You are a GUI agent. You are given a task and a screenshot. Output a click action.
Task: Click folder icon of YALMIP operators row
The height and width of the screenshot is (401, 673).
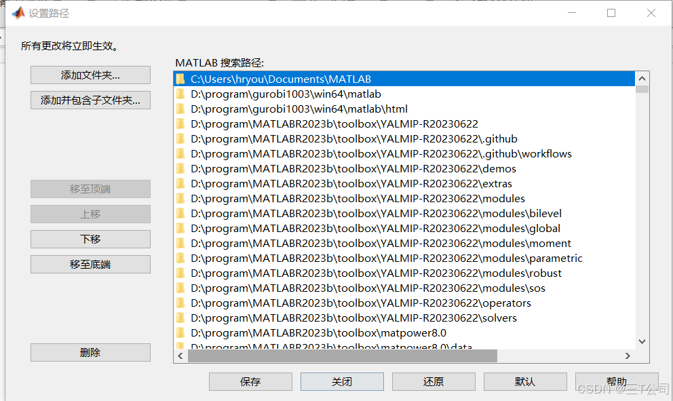click(180, 303)
